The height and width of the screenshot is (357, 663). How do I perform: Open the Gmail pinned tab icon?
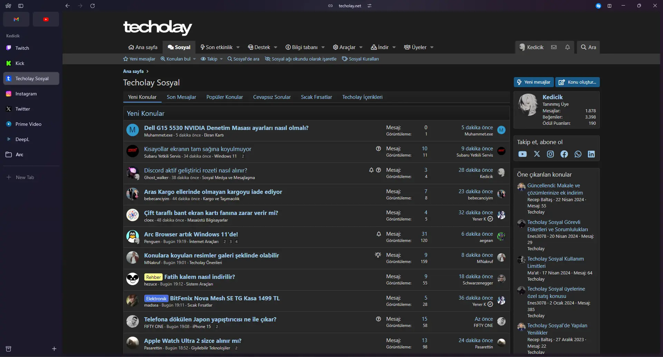[16, 19]
